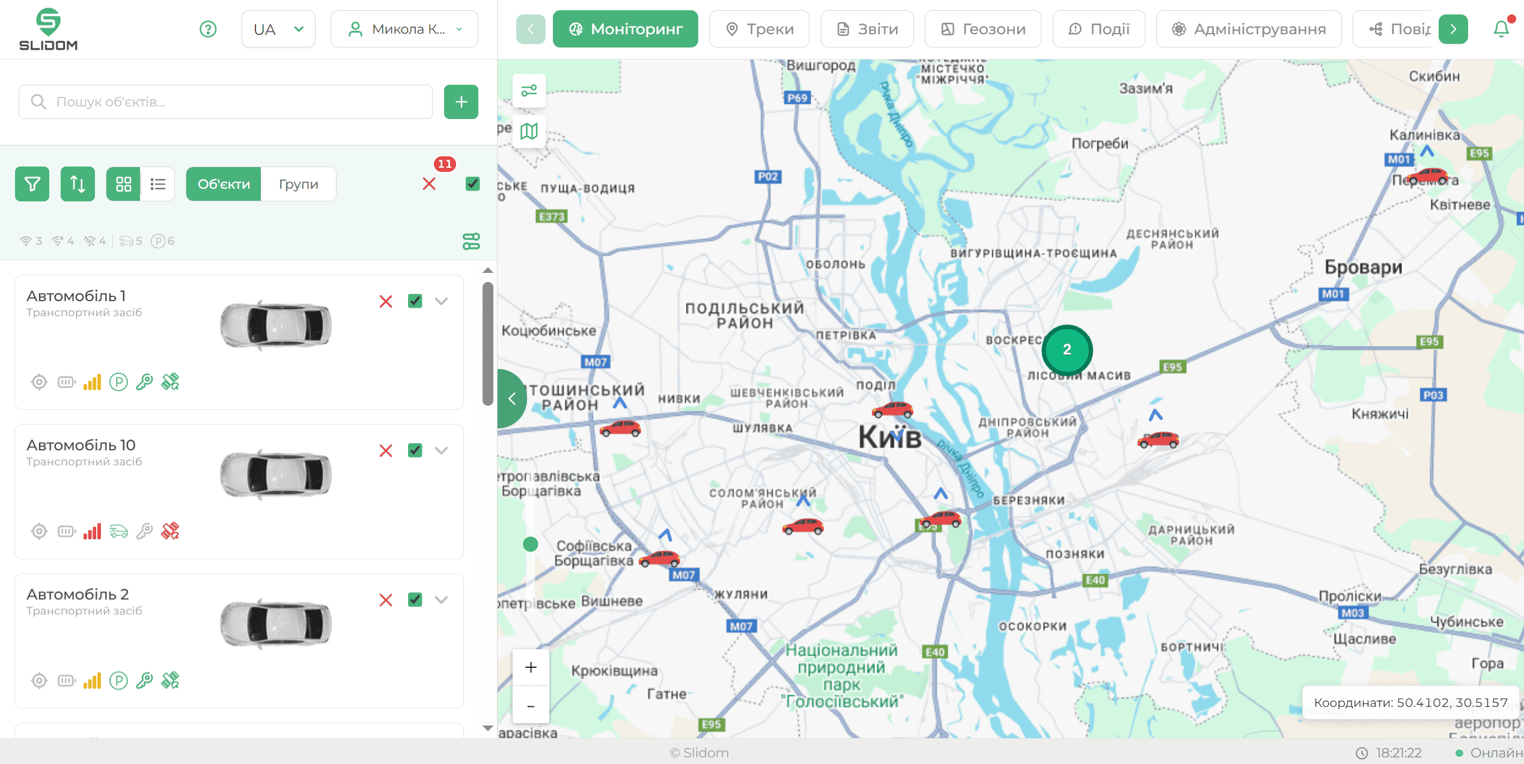Click the sort arrows icon
This screenshot has width=1524, height=764.
coord(78,184)
